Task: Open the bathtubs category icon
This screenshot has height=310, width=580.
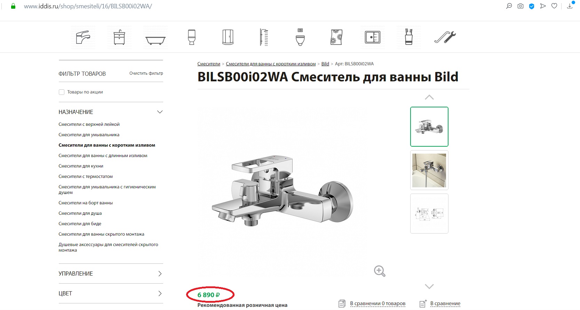Action: coord(156,40)
